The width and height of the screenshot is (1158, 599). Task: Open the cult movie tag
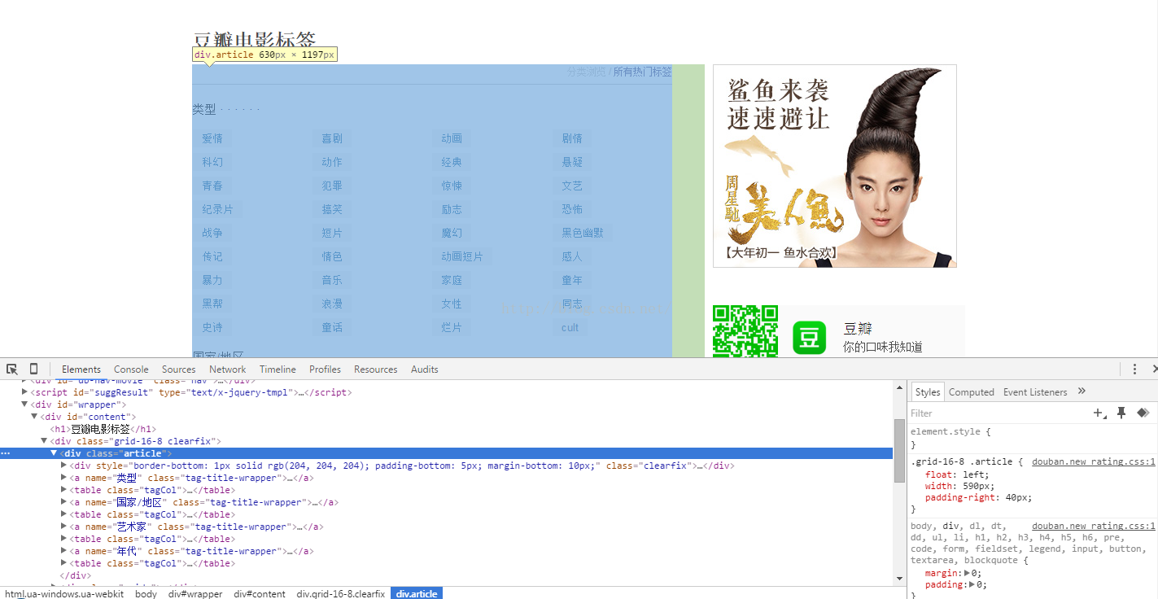tap(570, 327)
